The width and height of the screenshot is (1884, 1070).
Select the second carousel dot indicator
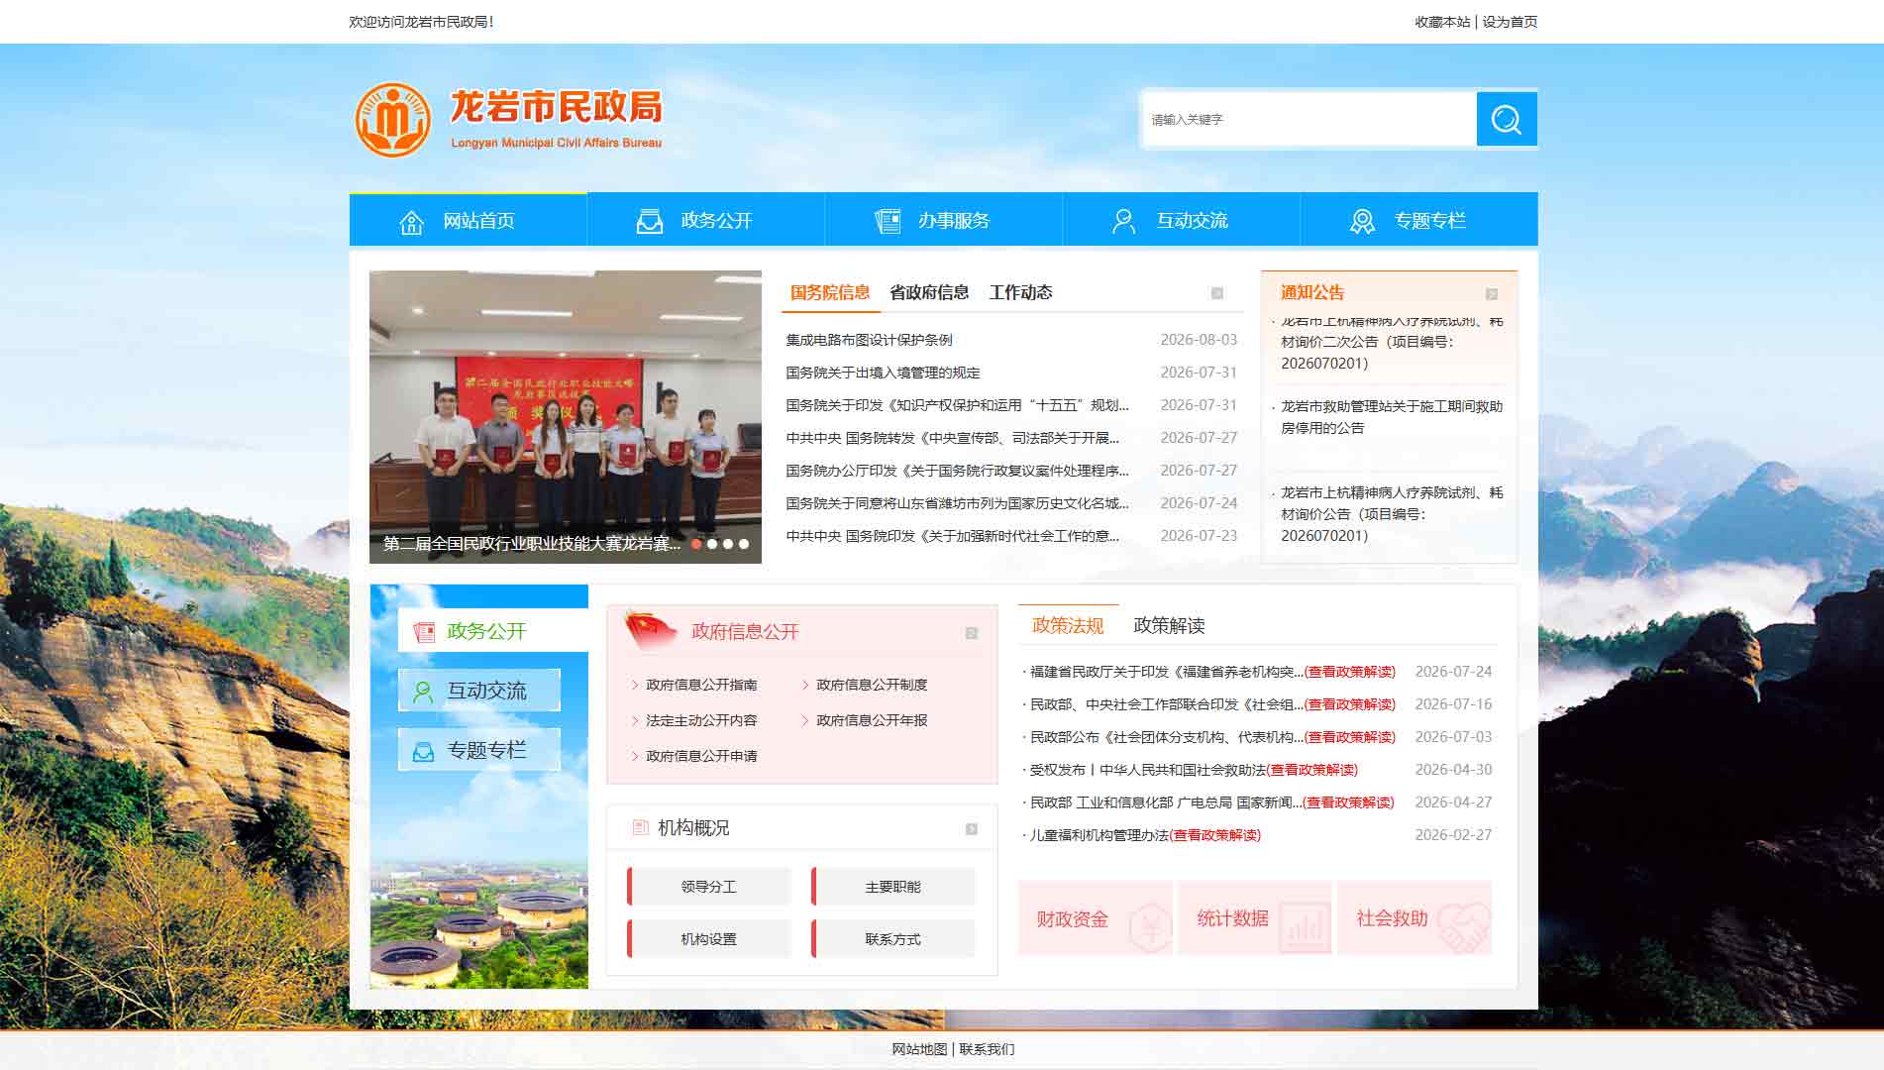pos(712,544)
